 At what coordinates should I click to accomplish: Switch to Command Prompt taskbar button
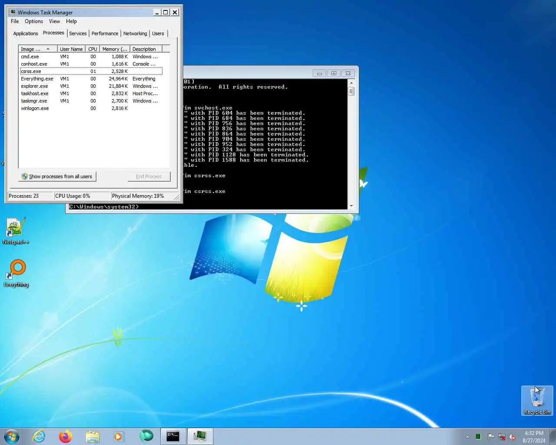pos(173,436)
